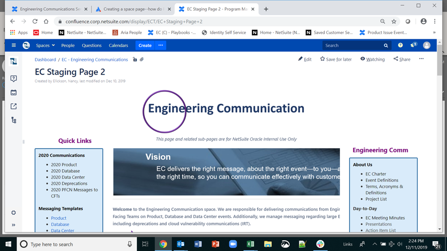
Task: Open space tools gear icon in sidebar
Action: point(13,213)
